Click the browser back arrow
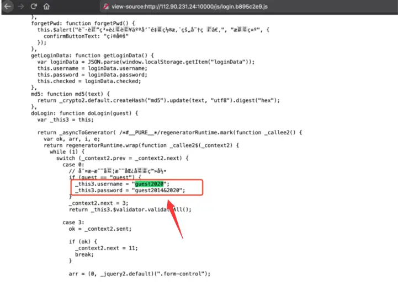The image size is (398, 282). click(8, 7)
